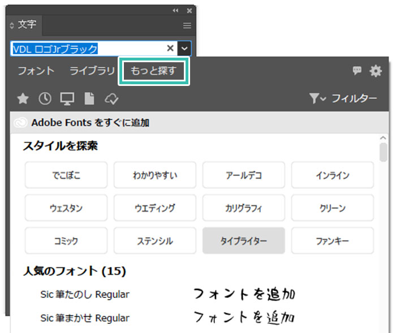The width and height of the screenshot is (396, 333).
Task: Open the 文字 panel hamburger menu
Action: (187, 25)
